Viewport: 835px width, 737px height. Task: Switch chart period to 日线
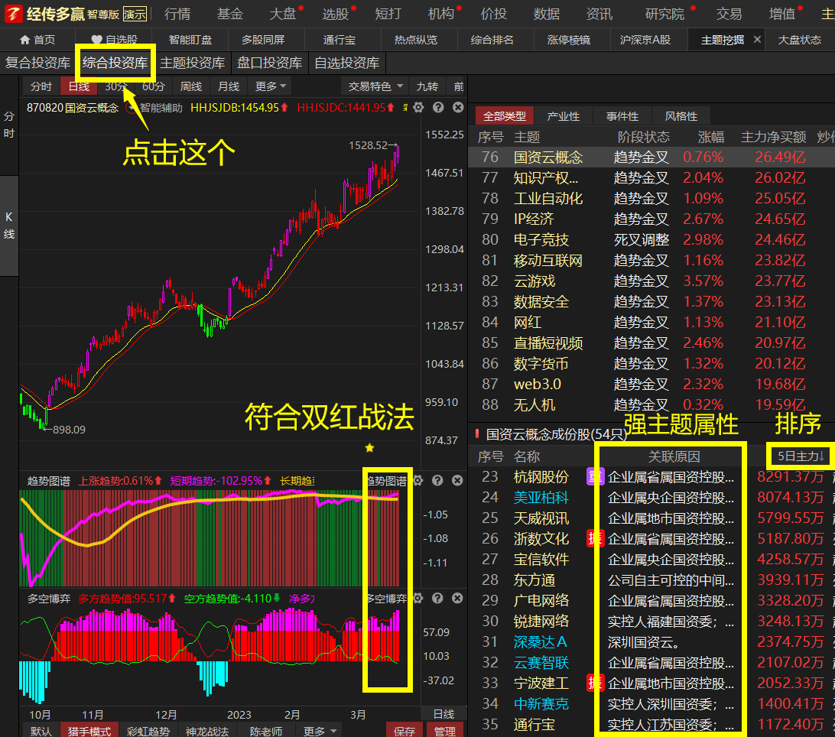tap(79, 86)
